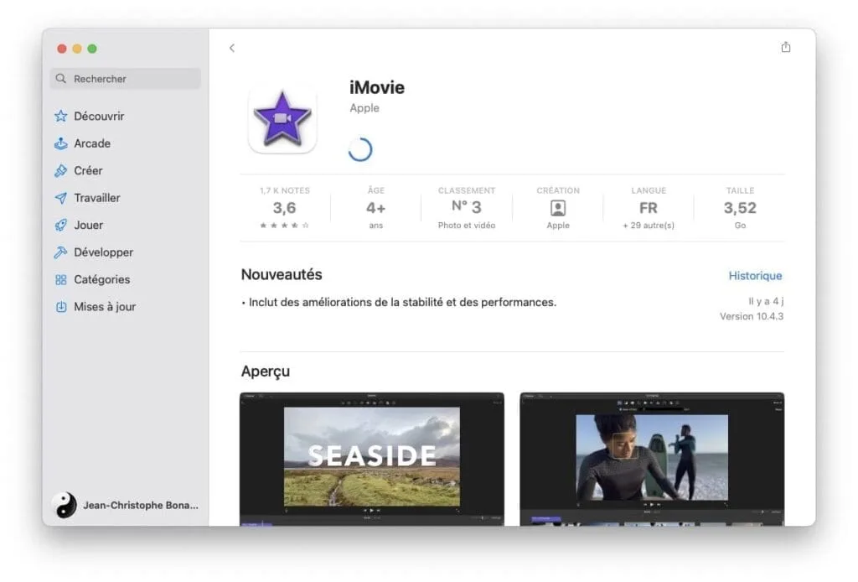The width and height of the screenshot is (858, 582).
Task: Open the Historique version history link
Action: click(x=755, y=276)
